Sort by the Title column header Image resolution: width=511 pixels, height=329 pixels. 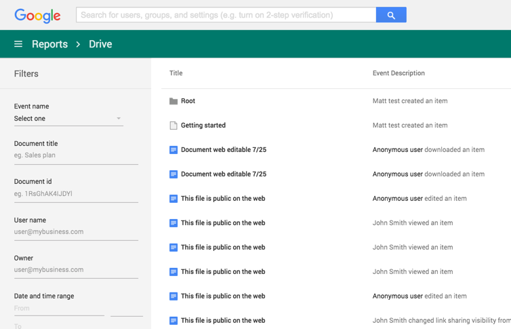176,73
